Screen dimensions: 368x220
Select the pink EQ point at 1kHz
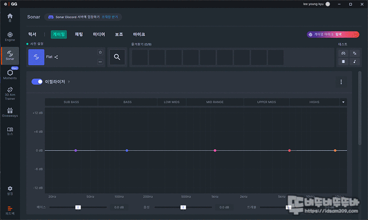pos(215,151)
